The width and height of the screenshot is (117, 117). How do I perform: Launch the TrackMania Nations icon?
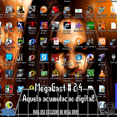pyautogui.click(x=90, y=25)
